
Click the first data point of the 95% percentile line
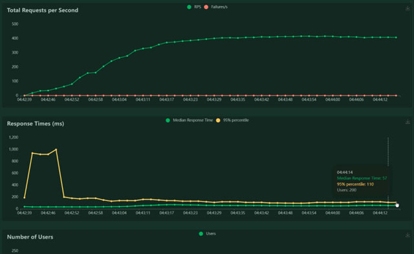[25, 198]
